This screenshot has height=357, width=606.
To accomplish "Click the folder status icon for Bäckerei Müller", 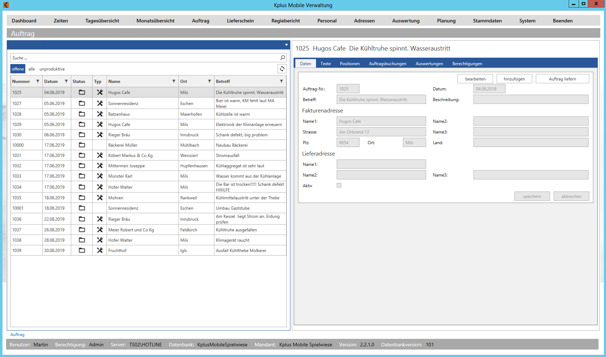I will tap(82, 145).
